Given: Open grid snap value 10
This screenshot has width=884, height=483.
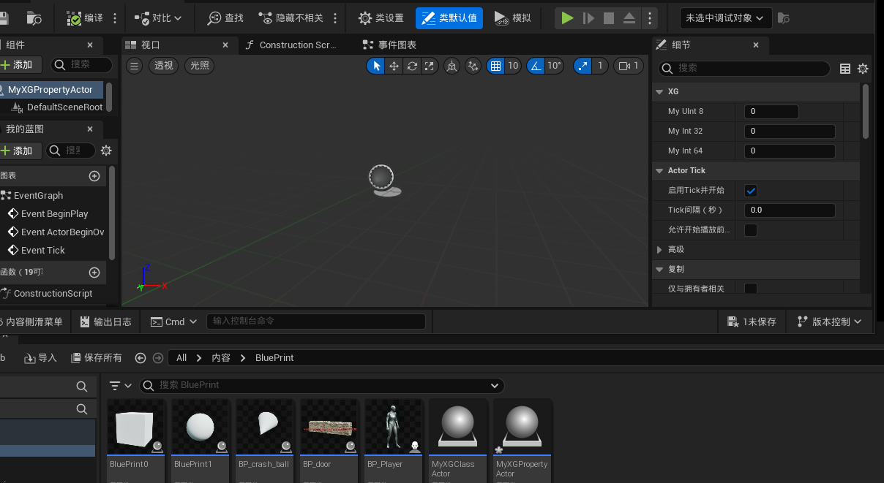Looking at the screenshot, I should (513, 66).
